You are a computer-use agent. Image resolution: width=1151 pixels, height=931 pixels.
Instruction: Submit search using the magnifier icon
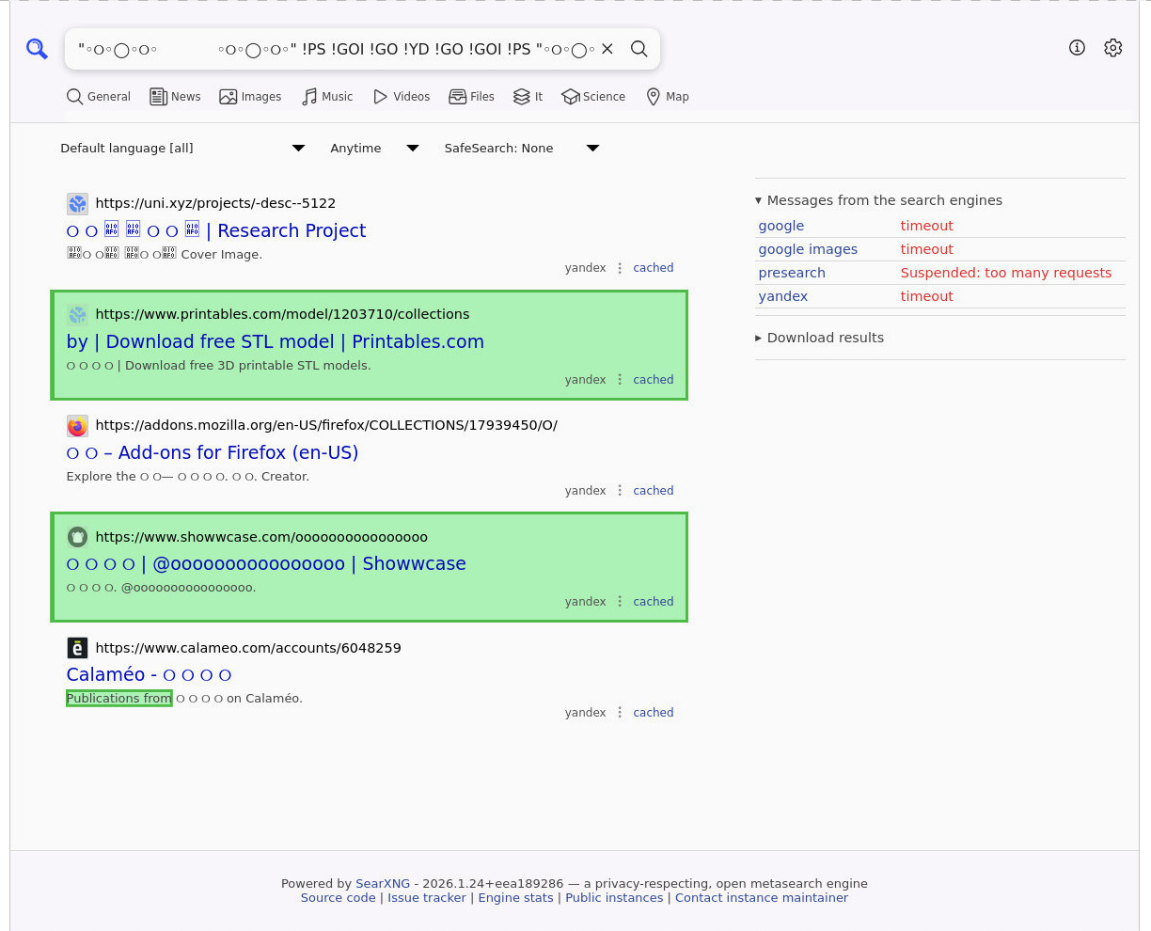639,49
